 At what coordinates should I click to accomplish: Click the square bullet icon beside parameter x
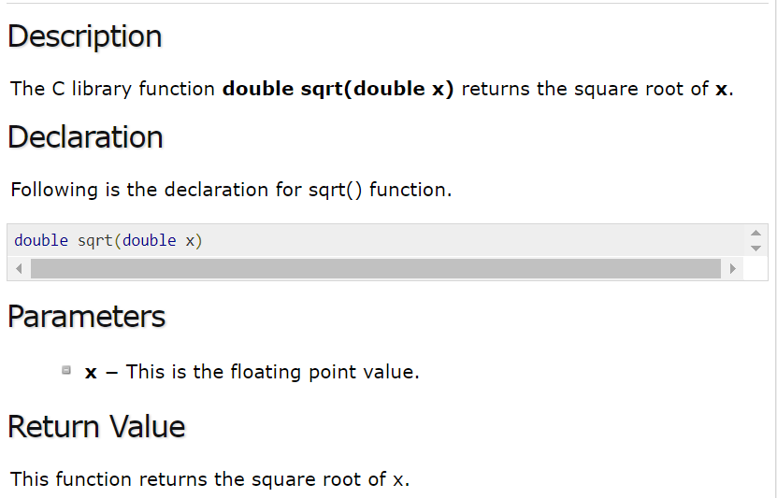pyautogui.click(x=66, y=370)
